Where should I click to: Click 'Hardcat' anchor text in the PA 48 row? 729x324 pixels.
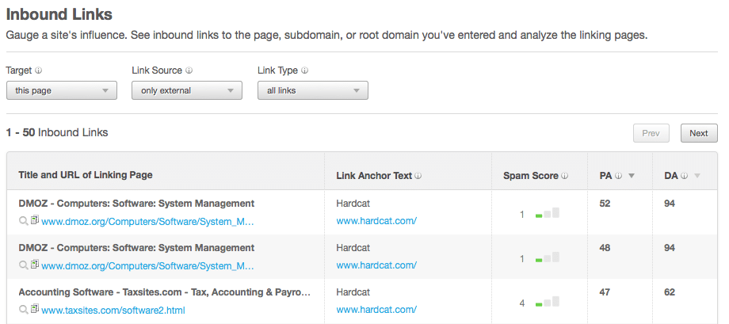coord(353,248)
